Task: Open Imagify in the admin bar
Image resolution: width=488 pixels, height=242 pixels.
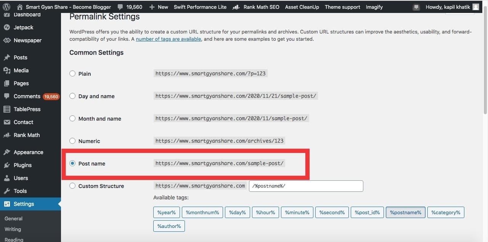Action: [x=374, y=7]
